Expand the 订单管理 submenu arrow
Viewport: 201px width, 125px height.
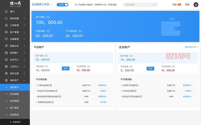tap(24, 25)
